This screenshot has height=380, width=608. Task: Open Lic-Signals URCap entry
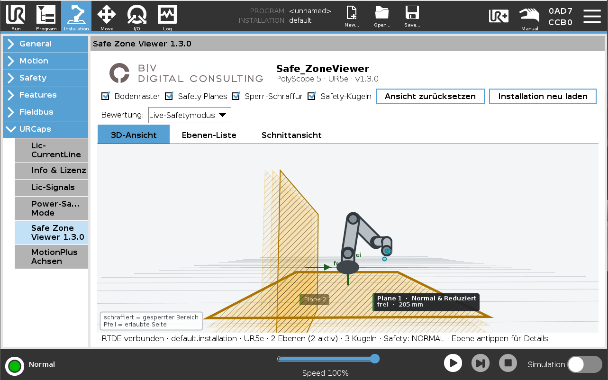pos(51,188)
